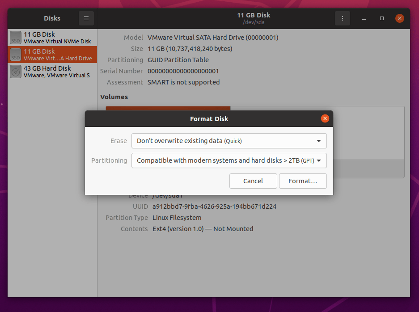Viewport: 419px width, 312px height.
Task: Choose the 'Don't overwrite existing data (Quick)' combo box
Action: tap(229, 140)
